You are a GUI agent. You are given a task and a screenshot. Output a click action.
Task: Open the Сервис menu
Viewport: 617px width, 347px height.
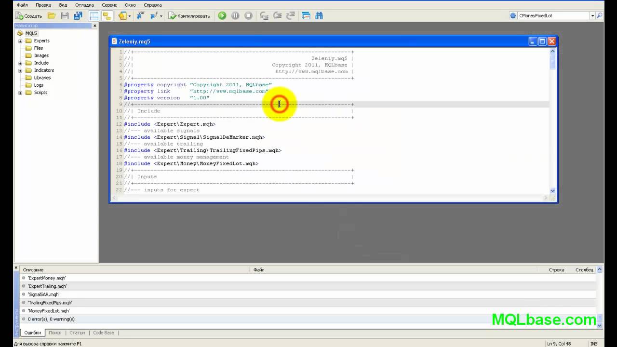pos(109,5)
